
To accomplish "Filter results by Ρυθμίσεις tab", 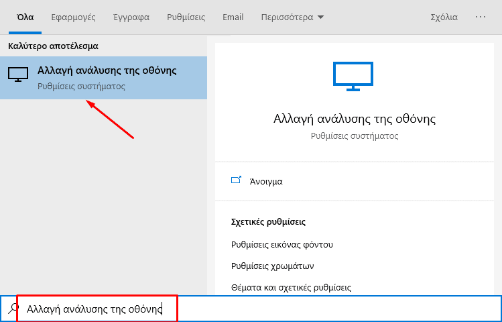I will tap(186, 17).
